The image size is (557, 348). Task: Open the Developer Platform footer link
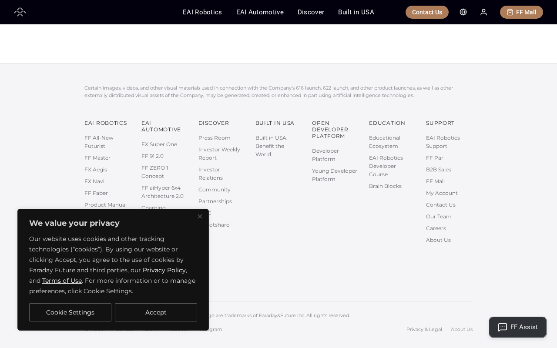(325, 155)
